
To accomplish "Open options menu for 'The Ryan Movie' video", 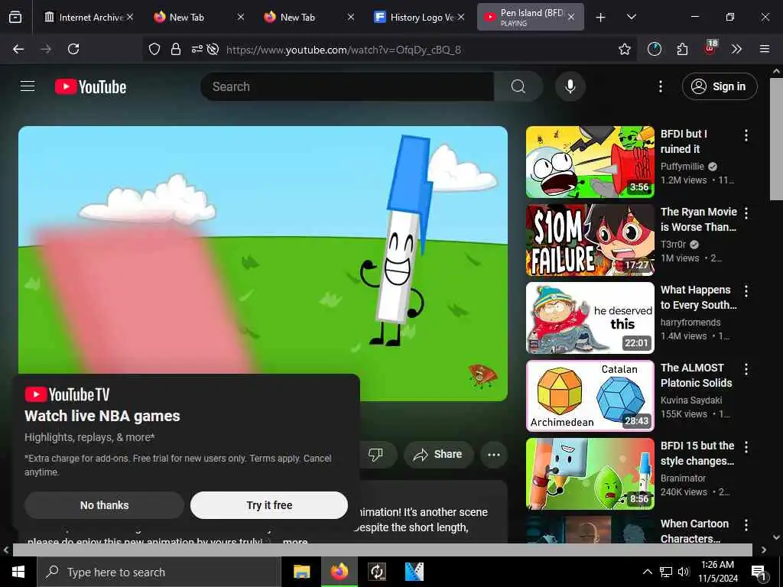I will point(746,213).
